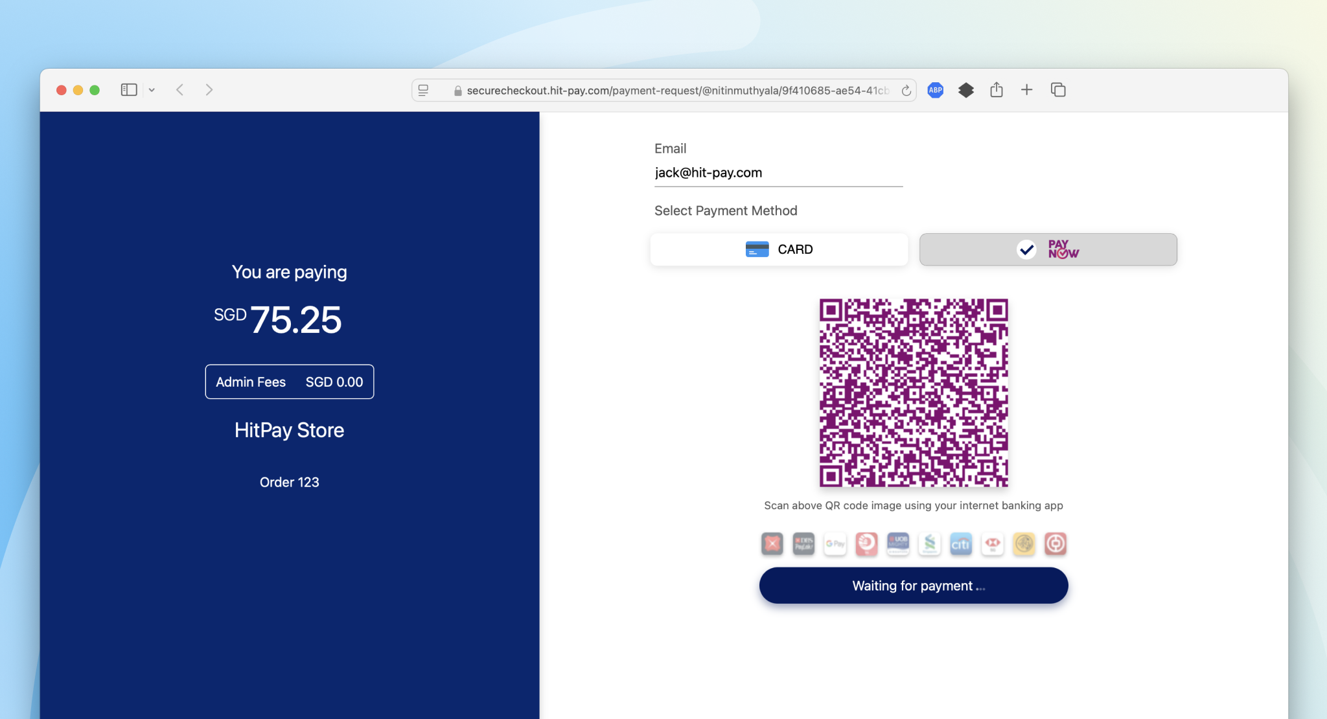Screen dimensions: 1327x719
Task: Select the PayNow payment method
Action: click(x=1048, y=249)
